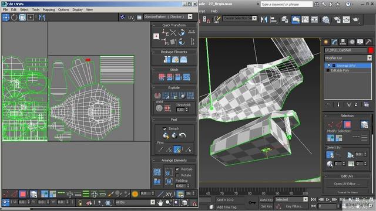Click the Pan hand tool in Edit UVWs

pyautogui.click(x=160, y=203)
